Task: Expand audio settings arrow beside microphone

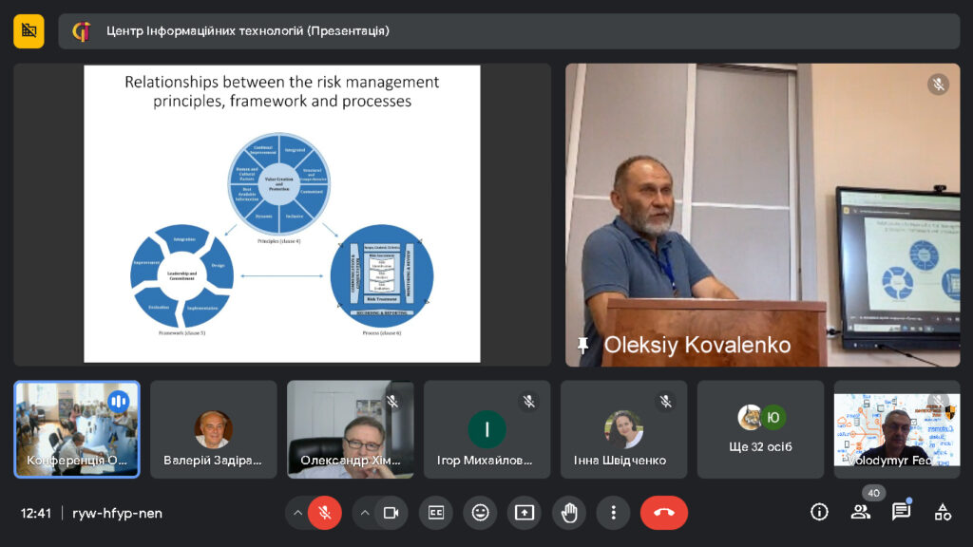Action: 297,513
